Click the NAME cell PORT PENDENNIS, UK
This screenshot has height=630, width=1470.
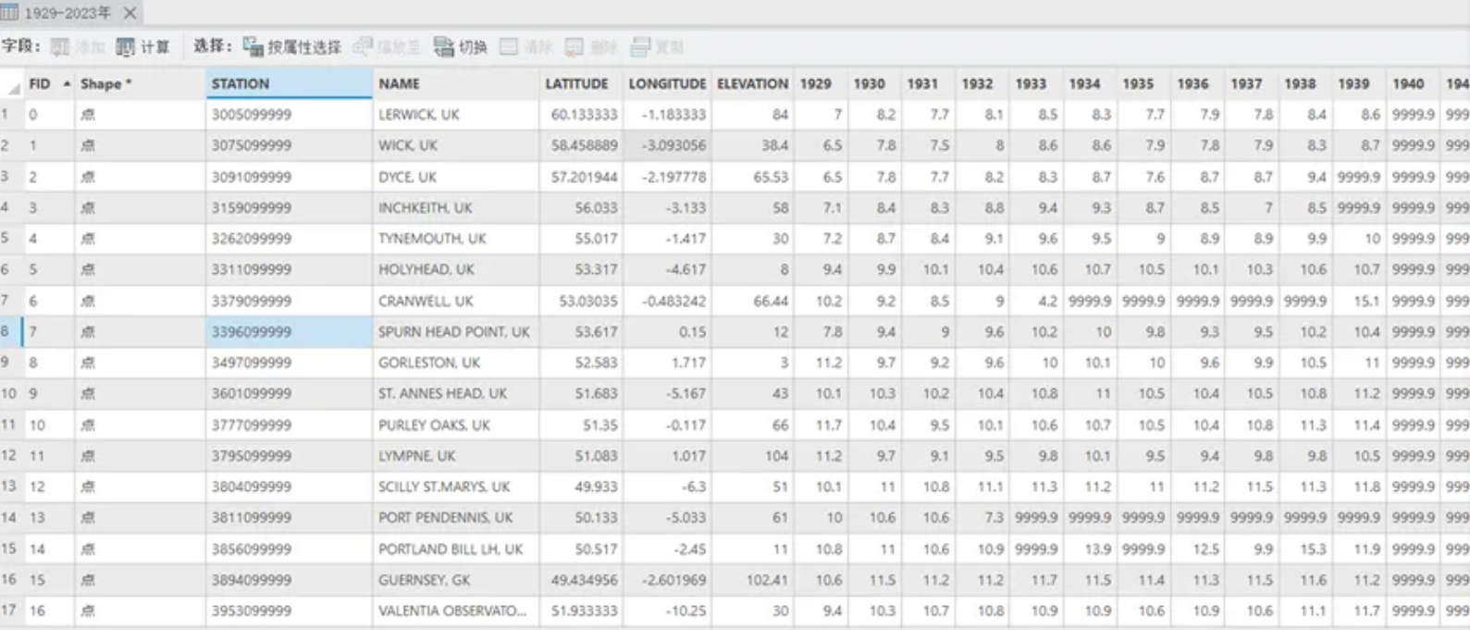pyautogui.click(x=456, y=517)
